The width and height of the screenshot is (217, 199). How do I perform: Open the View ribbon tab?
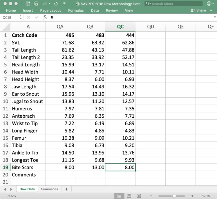point(129,10)
